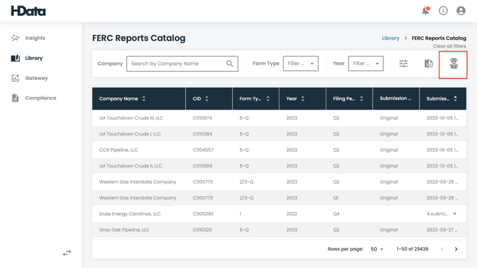Select LM Touchdown Crude II, LLC row

point(279,166)
